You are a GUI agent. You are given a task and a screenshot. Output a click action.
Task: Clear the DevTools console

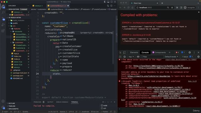124,56
